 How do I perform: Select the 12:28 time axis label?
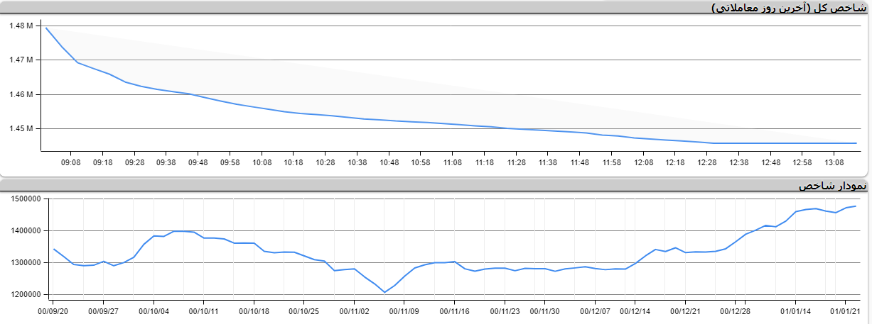click(x=707, y=162)
